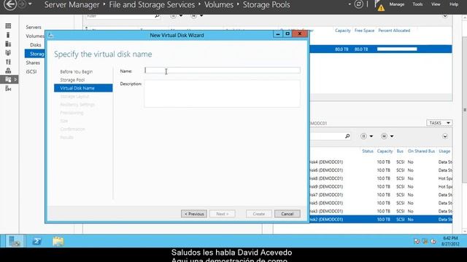Open the Servers page in the side menu

pyautogui.click(x=34, y=27)
